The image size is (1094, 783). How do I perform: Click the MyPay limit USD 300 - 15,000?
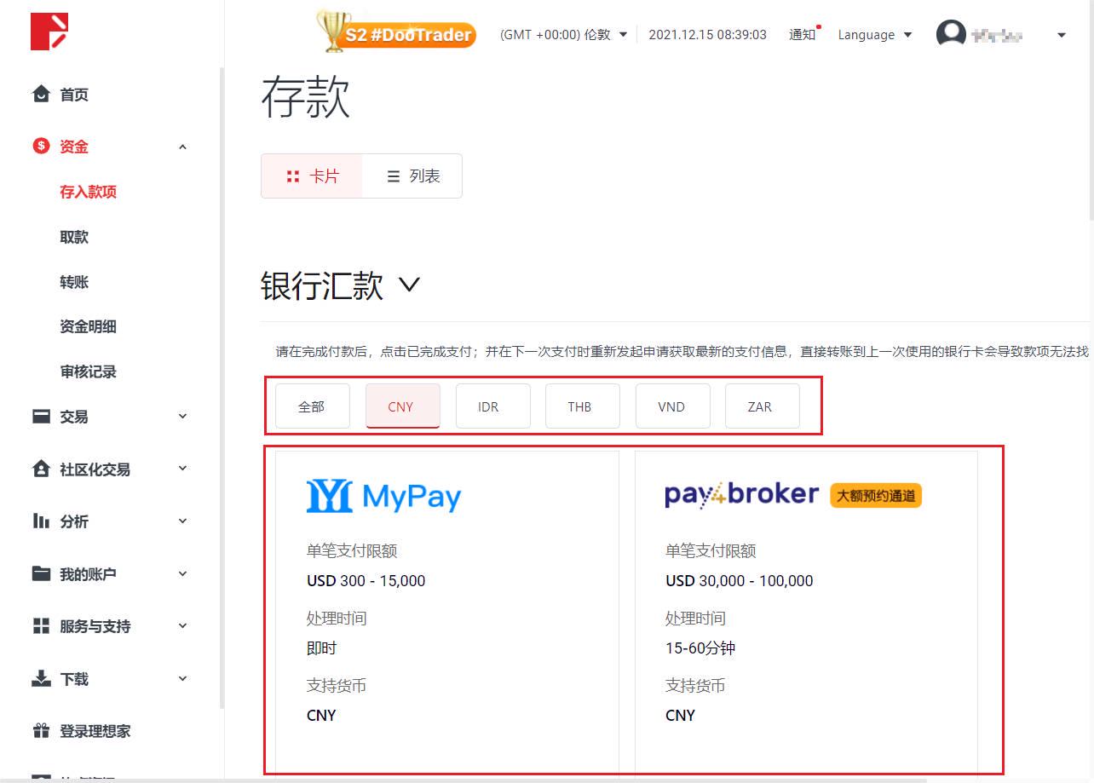(366, 580)
